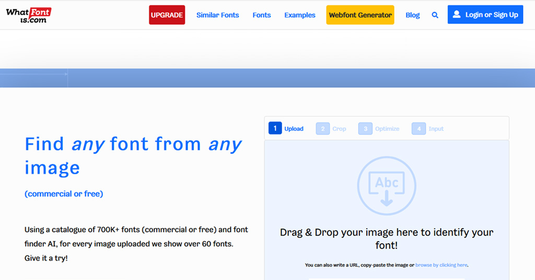Visit the Blog link

(x=412, y=15)
